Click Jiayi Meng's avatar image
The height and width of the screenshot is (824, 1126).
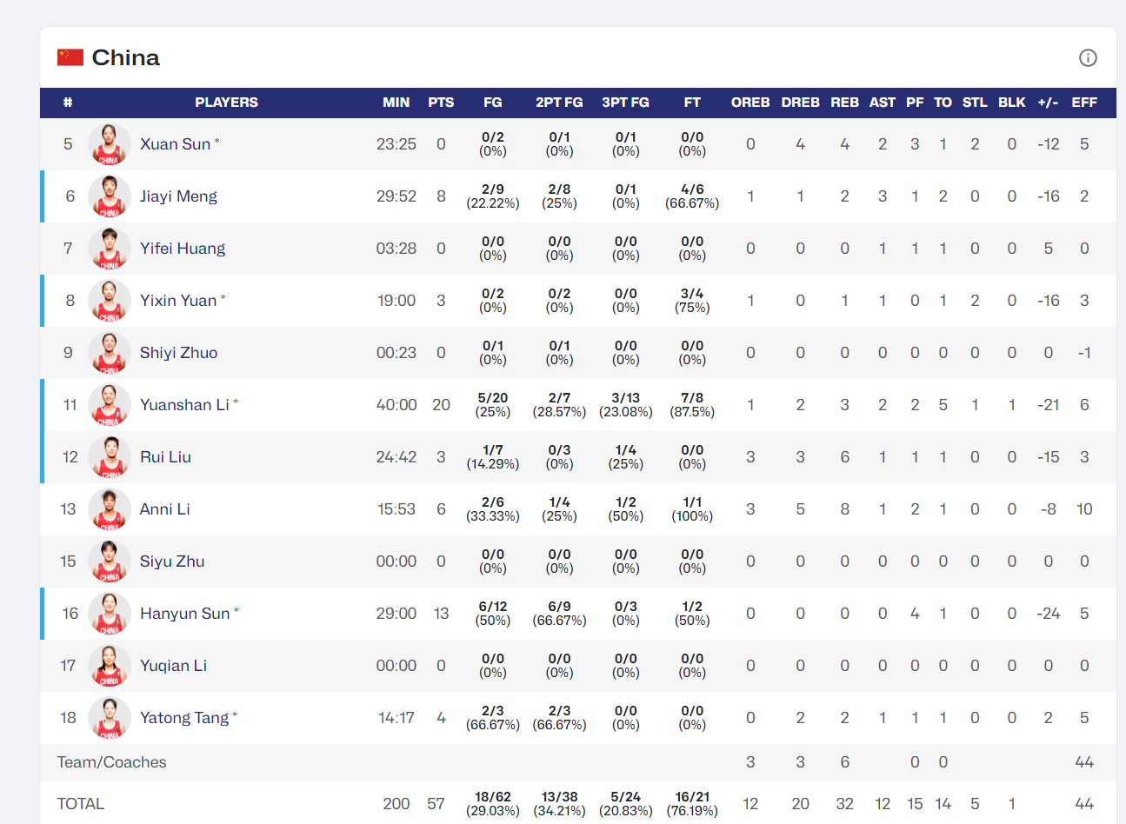[x=110, y=196]
